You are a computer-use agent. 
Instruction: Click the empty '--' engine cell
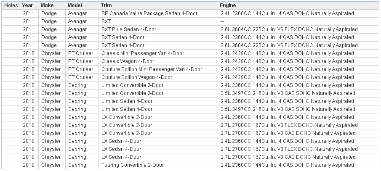[222, 21]
